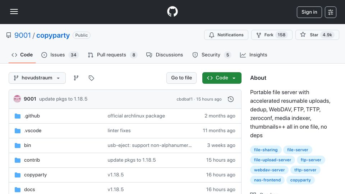Expand the hovudstraum branch selector dropdown

(37, 78)
